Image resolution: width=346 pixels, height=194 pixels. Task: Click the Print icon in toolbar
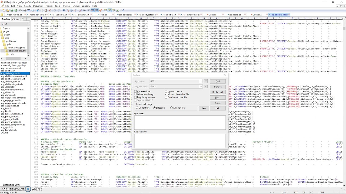[x=25, y=10]
